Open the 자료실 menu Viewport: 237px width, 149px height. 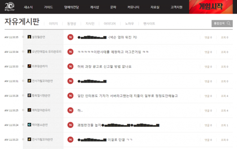tap(155, 7)
